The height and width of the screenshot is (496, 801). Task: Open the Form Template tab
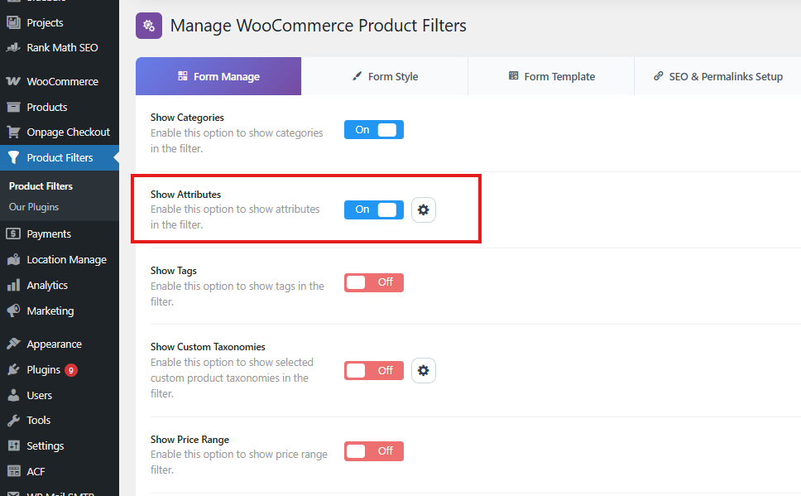pos(551,76)
